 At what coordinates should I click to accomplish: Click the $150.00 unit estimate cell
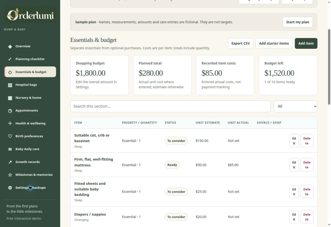click(x=202, y=141)
